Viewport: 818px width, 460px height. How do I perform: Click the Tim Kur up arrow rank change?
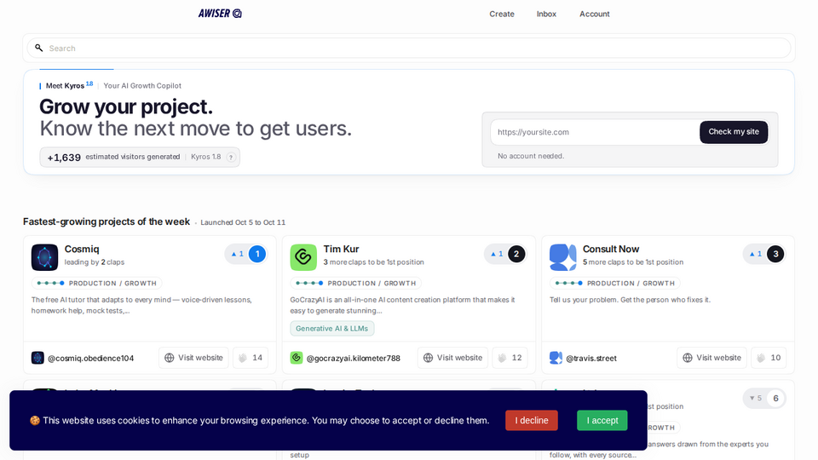pyautogui.click(x=496, y=254)
